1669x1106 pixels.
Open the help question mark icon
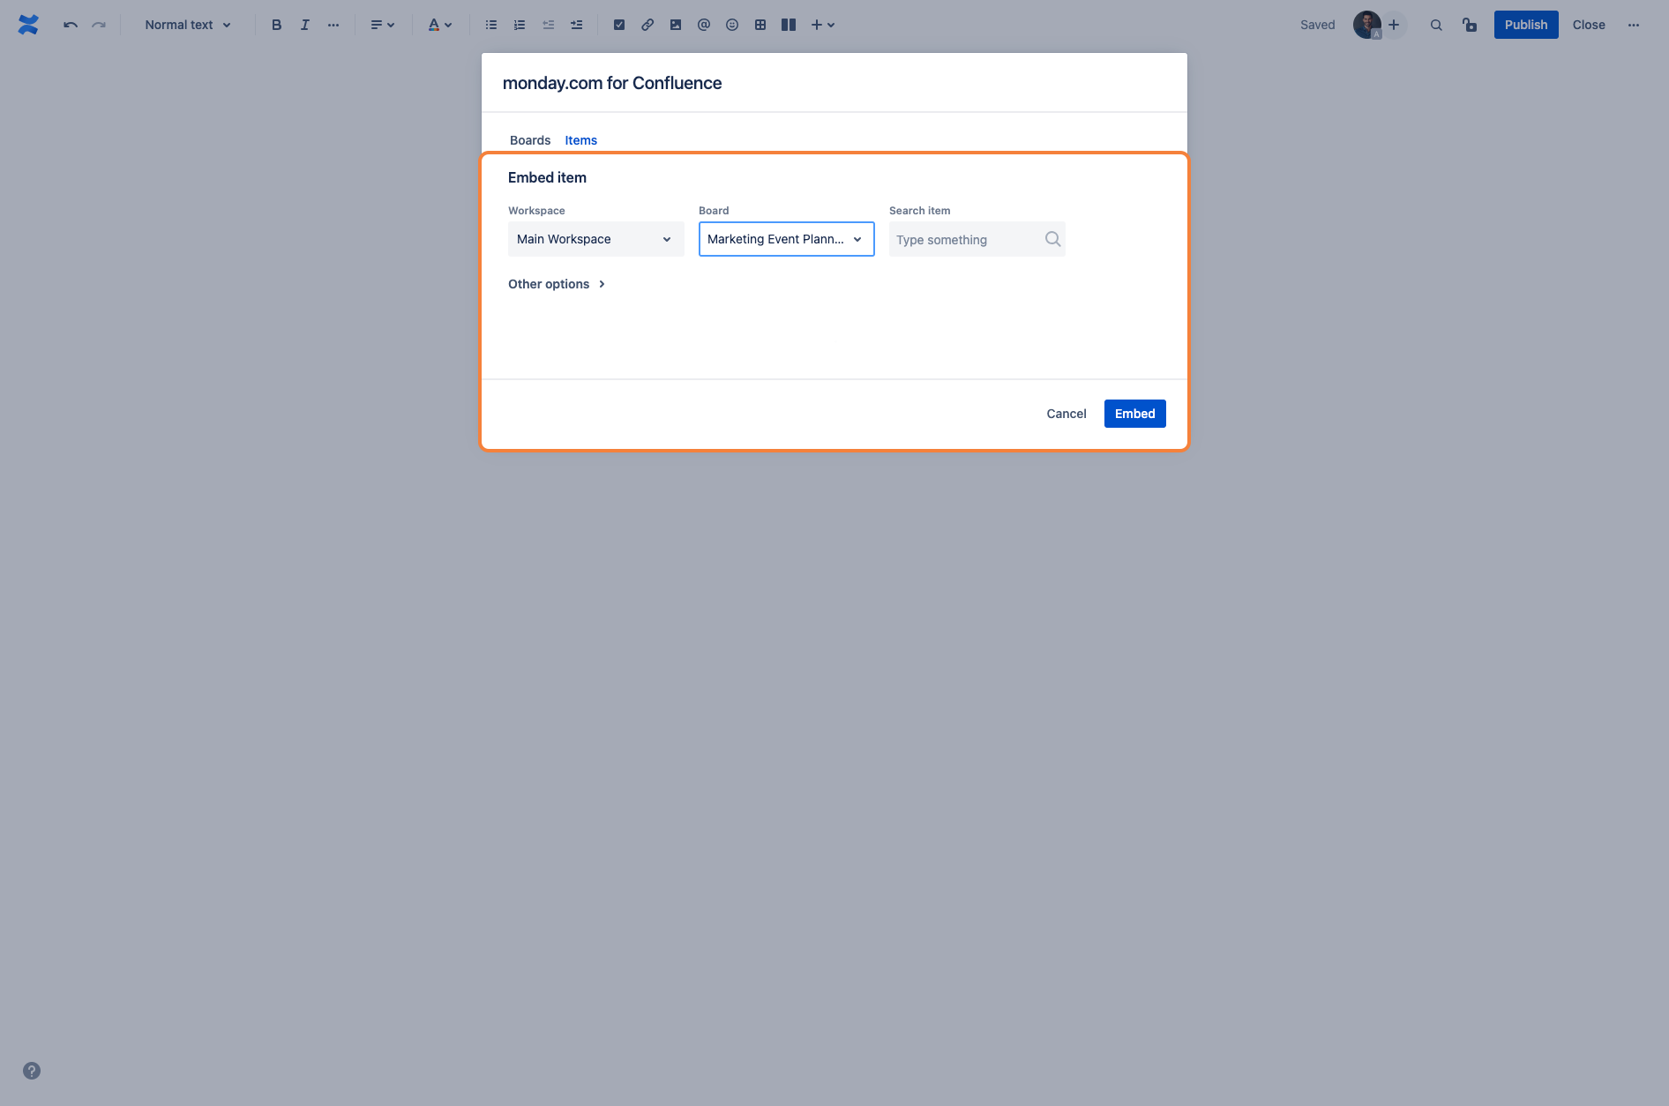tap(32, 1071)
